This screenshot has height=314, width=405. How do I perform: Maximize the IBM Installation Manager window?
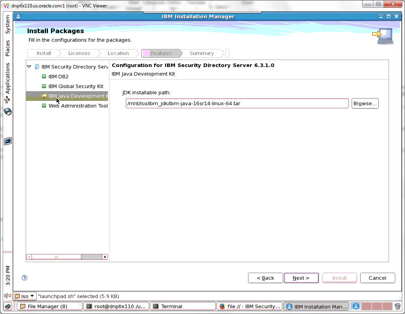(389, 16)
